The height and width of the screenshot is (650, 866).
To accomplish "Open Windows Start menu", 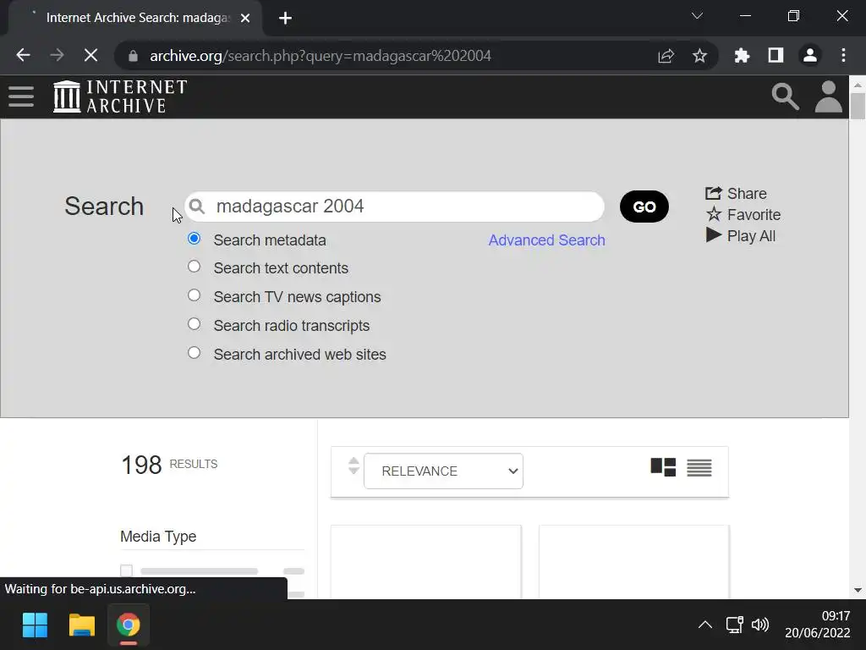I will tap(35, 625).
